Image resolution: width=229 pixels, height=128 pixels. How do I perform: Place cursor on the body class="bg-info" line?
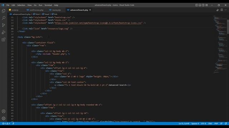point(30,37)
